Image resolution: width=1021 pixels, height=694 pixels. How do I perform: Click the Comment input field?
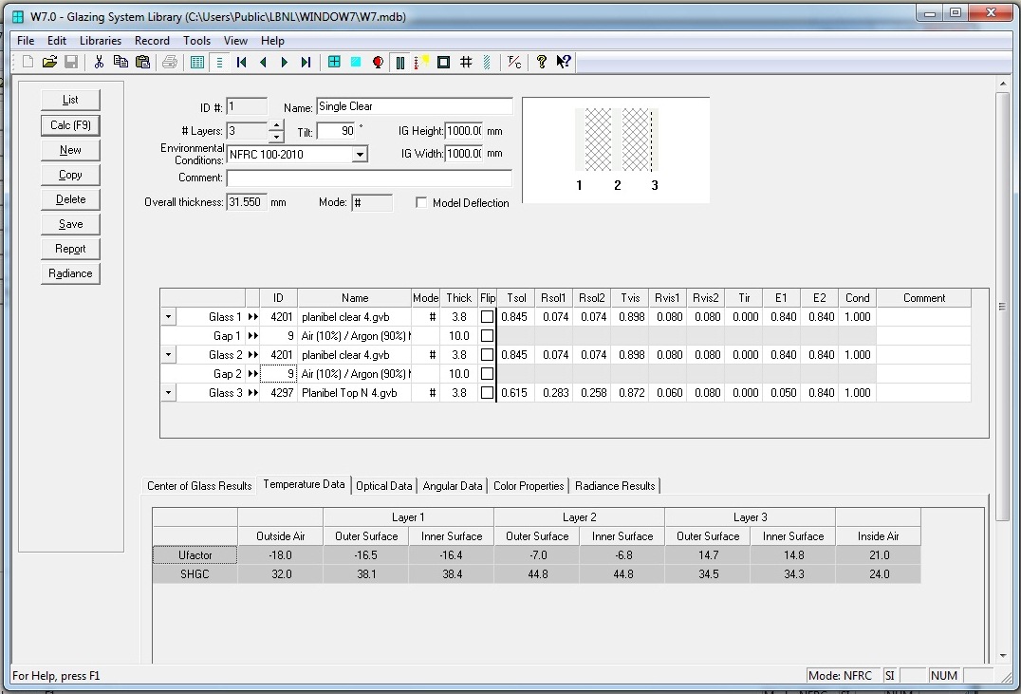coord(369,178)
